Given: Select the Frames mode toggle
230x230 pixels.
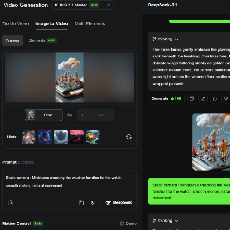Looking at the screenshot, I should coord(12,40).
